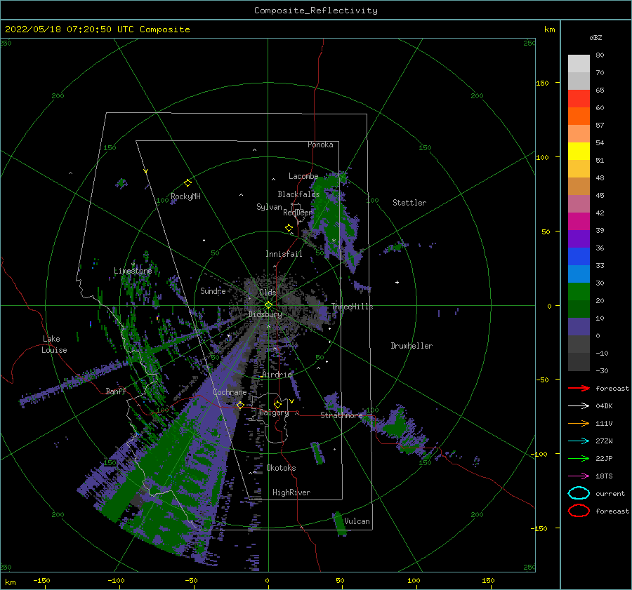Image resolution: width=632 pixels, height=590 pixels.
Task: Click the Stettler label
Action: point(409,203)
